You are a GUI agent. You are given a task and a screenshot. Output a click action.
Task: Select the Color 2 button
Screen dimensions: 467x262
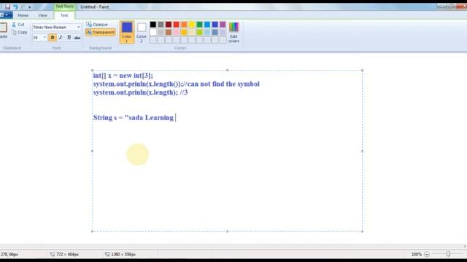[142, 32]
